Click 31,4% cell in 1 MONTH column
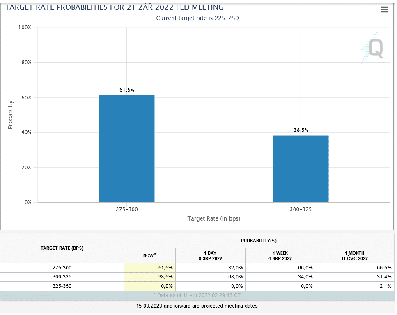Image resolution: width=397 pixels, height=315 pixels. [355, 278]
